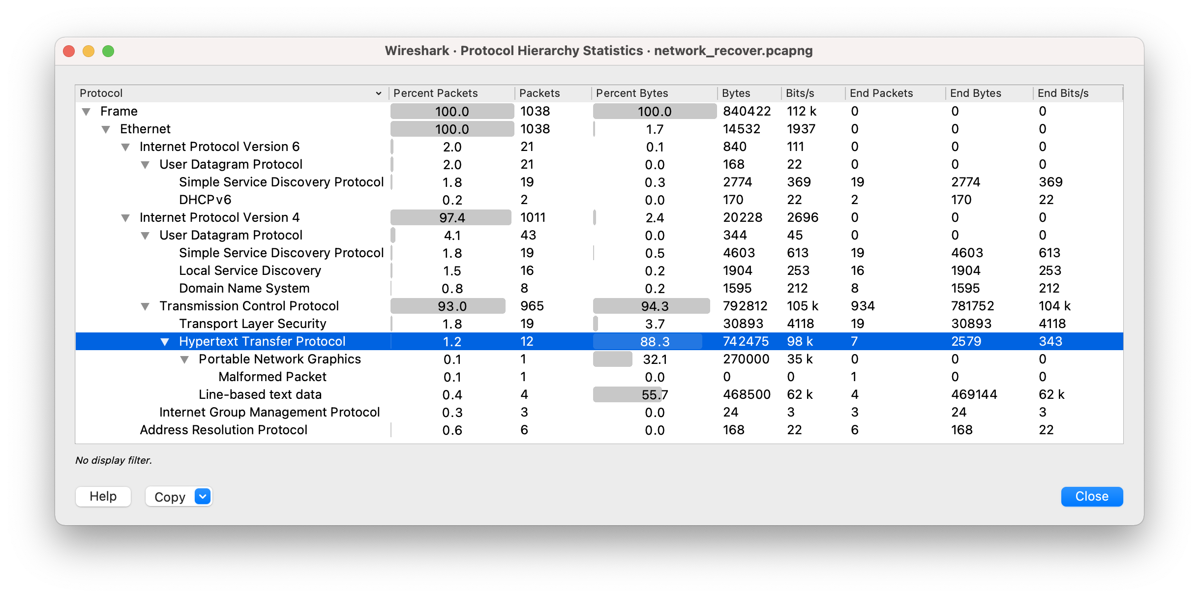Select the Malformed Packet row
1199x598 pixels.
pyautogui.click(x=272, y=377)
